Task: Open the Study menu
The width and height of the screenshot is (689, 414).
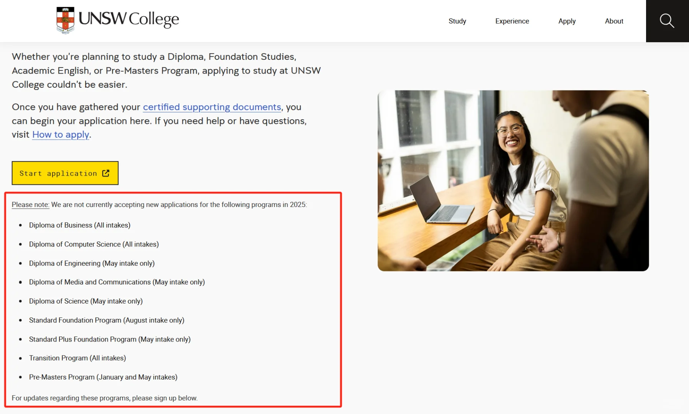Action: (x=457, y=21)
